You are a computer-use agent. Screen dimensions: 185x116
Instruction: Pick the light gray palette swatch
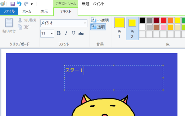click(x=149, y=27)
